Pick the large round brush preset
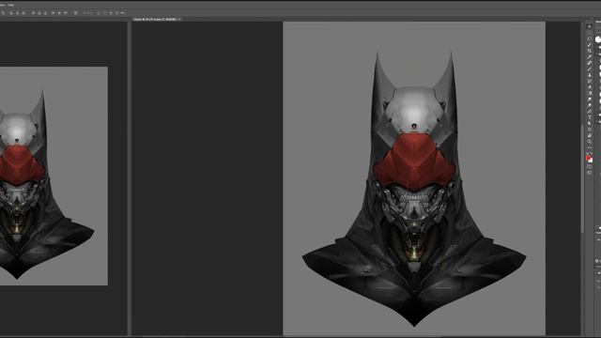This screenshot has height=338, width=601. 598,39
